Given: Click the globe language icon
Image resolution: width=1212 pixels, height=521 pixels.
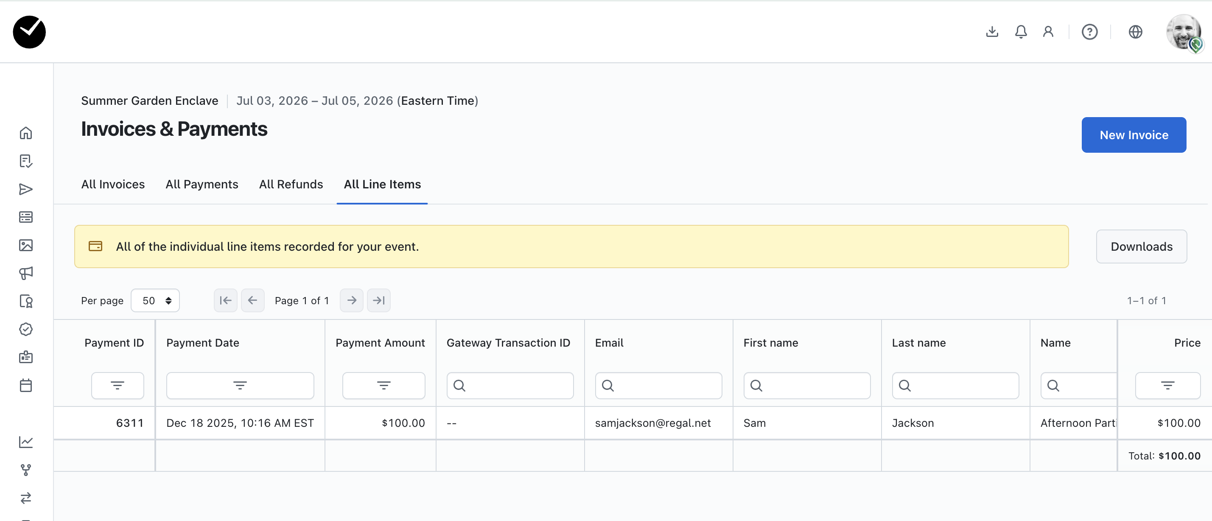Looking at the screenshot, I should point(1135,31).
